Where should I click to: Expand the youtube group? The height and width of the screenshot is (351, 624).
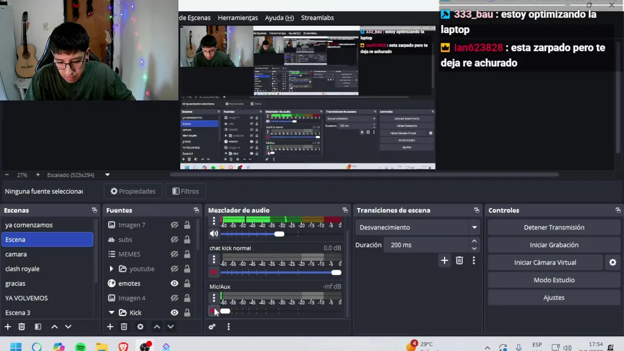point(111,269)
